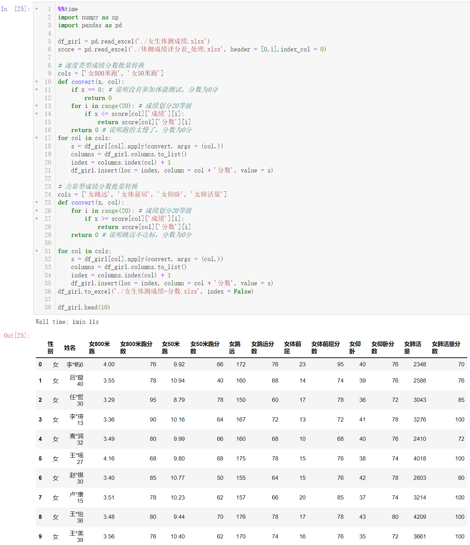Screen dimensions: 470x545
Task: Click the 女肺活量分数 column header
Action: point(446,348)
